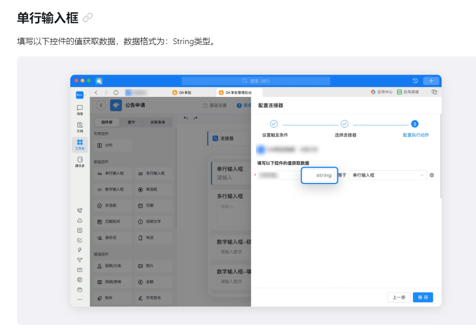The width and height of the screenshot is (476, 329).
Task: Select the 说明文字 widget in control library
Action: (153, 222)
